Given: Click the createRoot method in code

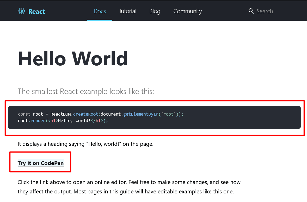Looking at the screenshot, I should pos(86,114).
